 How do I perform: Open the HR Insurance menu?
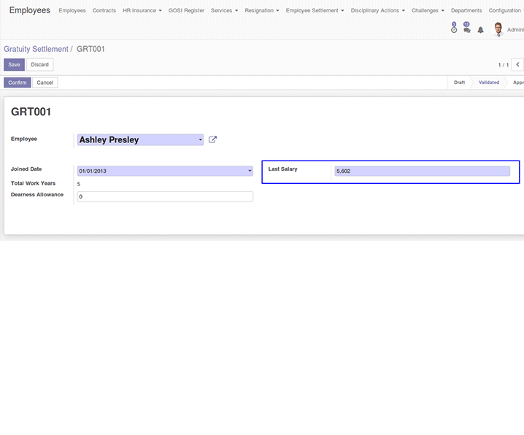coord(141,11)
